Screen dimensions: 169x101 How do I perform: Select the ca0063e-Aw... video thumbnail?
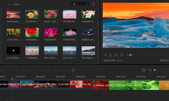pos(88,32)
